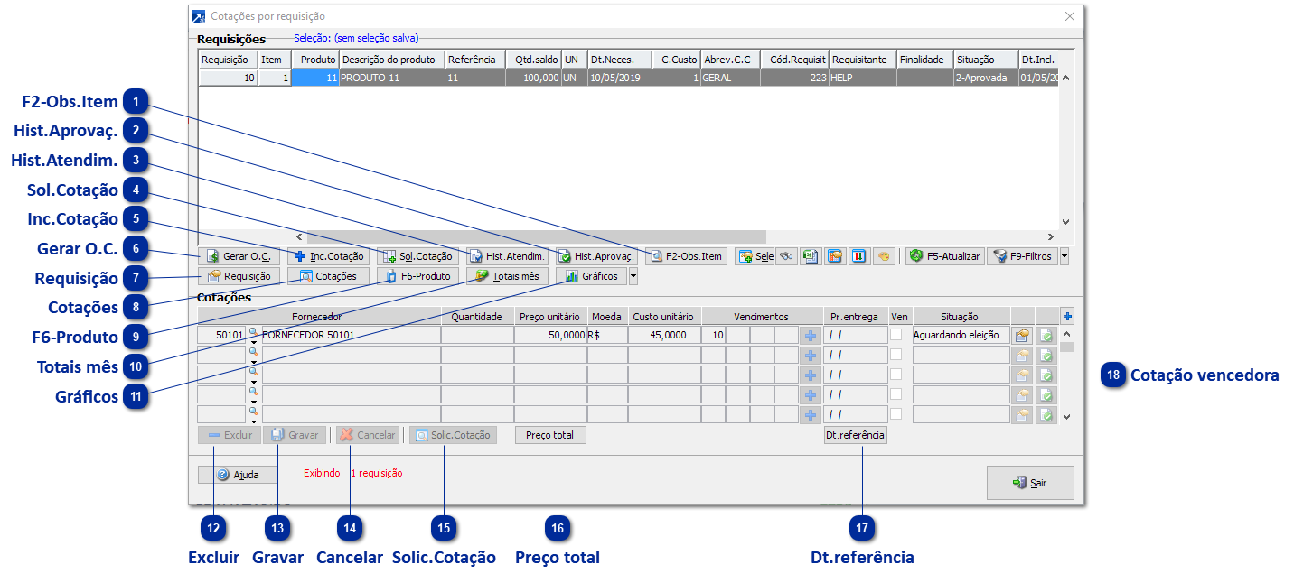Click the green check icon in first quotation row

click(1046, 335)
